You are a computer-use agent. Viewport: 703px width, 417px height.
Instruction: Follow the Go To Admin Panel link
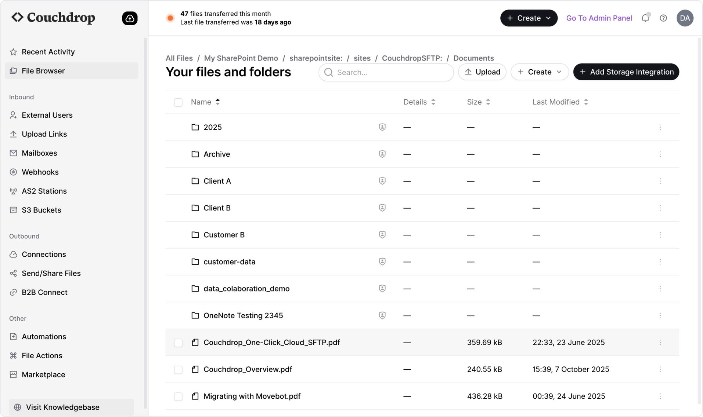[599, 18]
